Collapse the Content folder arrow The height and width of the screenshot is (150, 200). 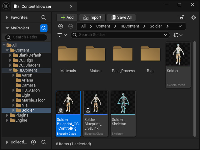pos(7,50)
